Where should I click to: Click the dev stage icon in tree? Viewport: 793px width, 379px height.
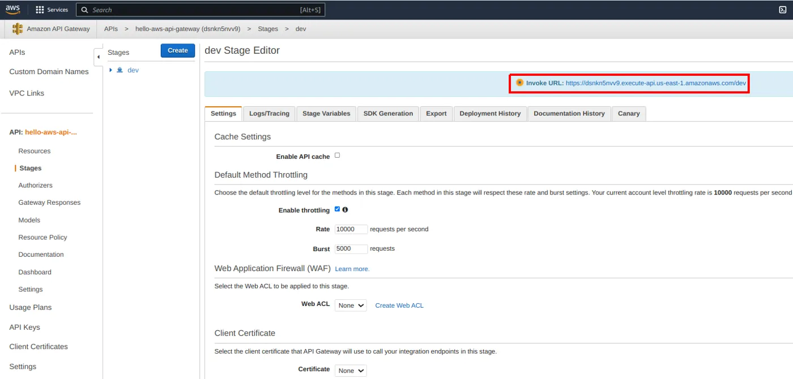coord(120,70)
